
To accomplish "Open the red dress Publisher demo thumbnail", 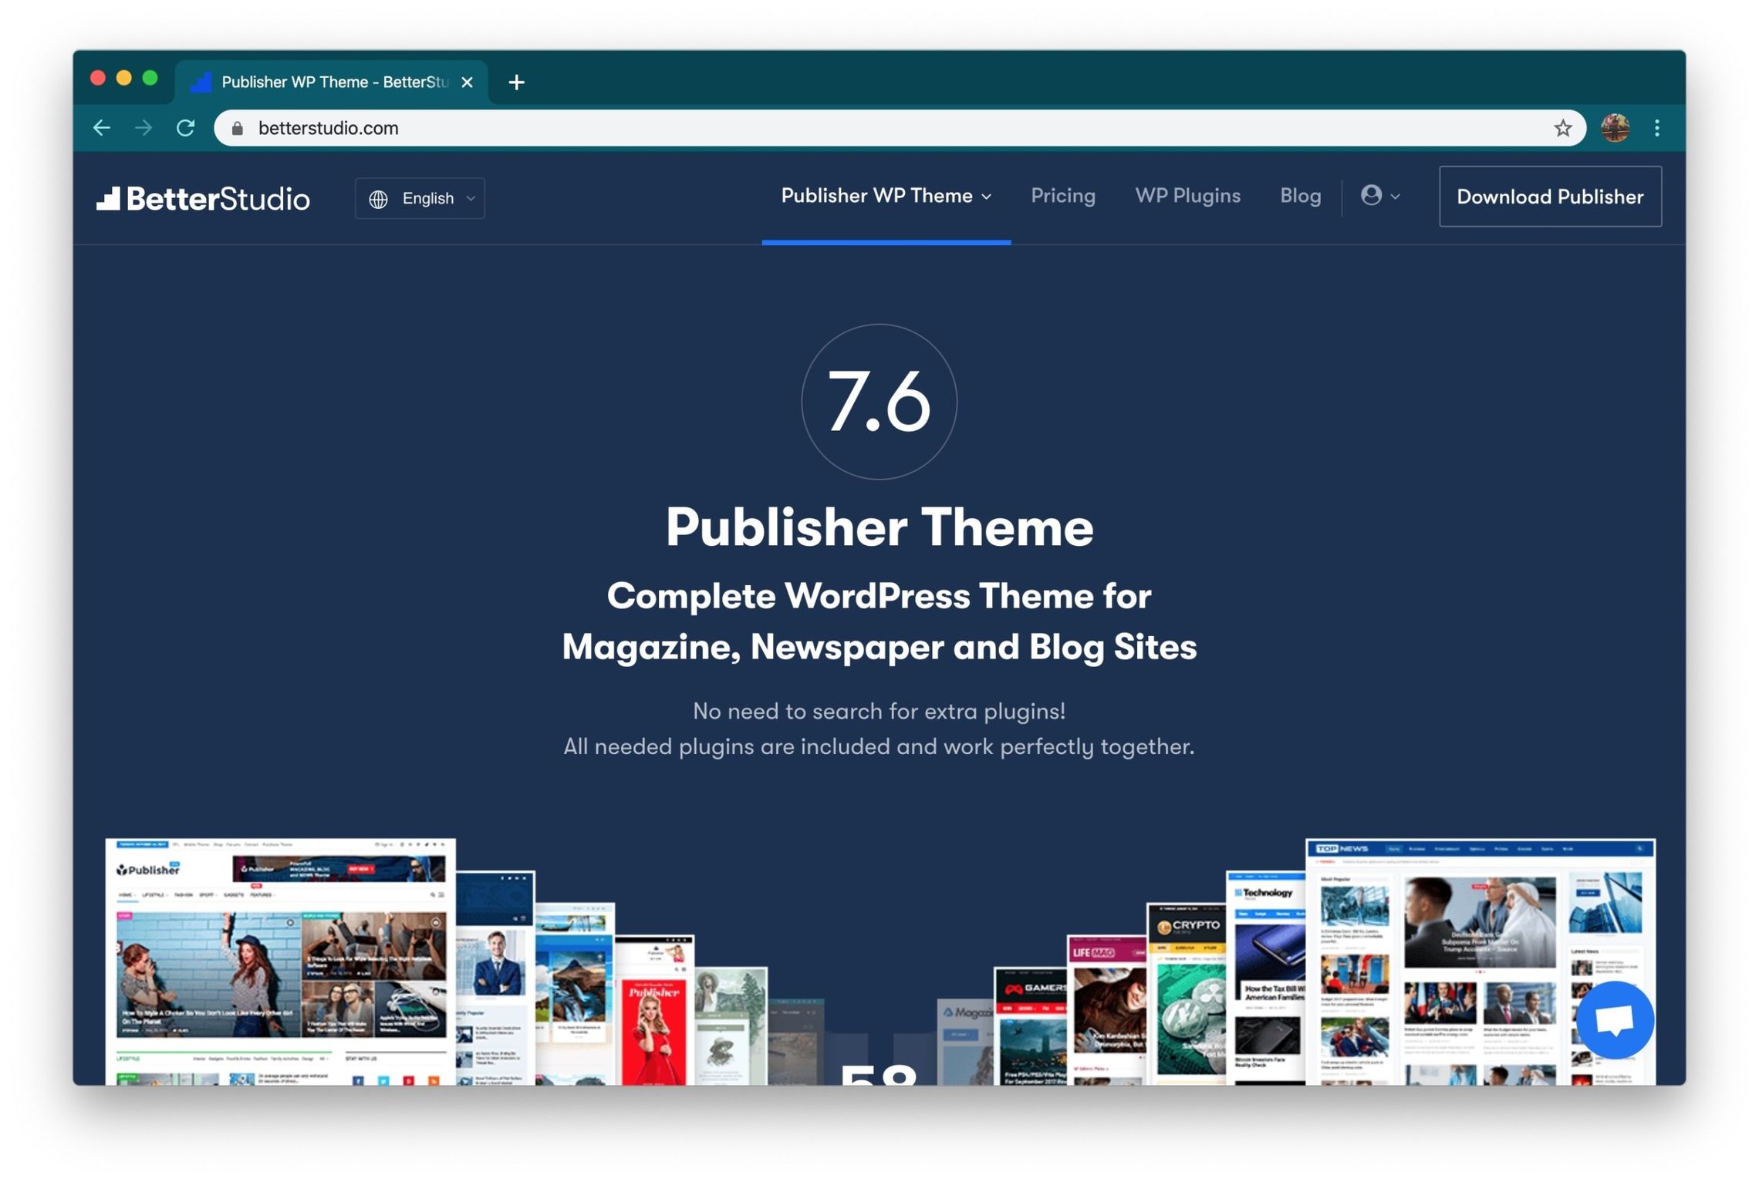I will [x=653, y=1010].
